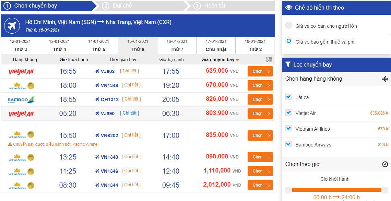Click the left handle of departure time slider

click(x=289, y=190)
